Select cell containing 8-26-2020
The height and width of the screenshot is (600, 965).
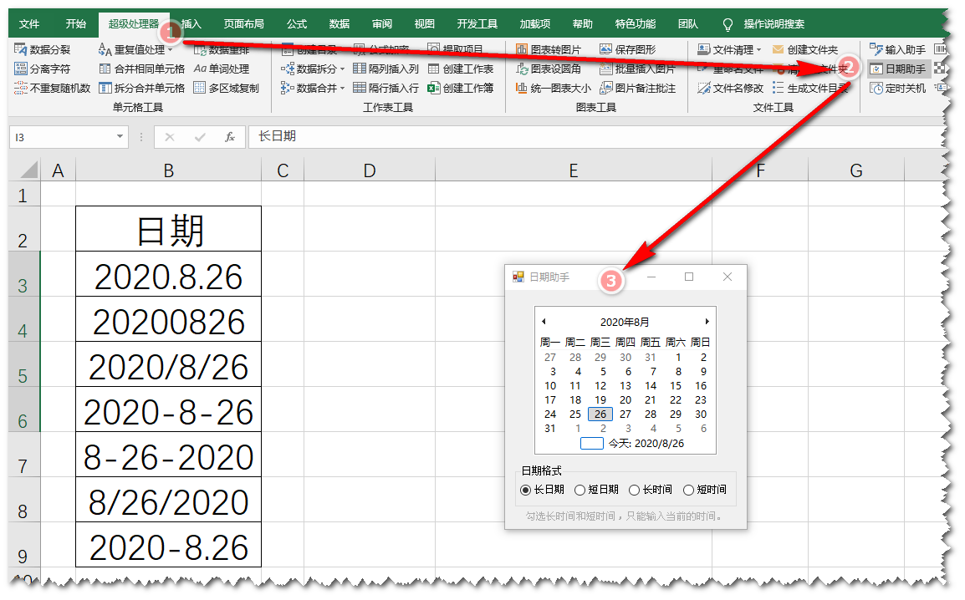[169, 455]
